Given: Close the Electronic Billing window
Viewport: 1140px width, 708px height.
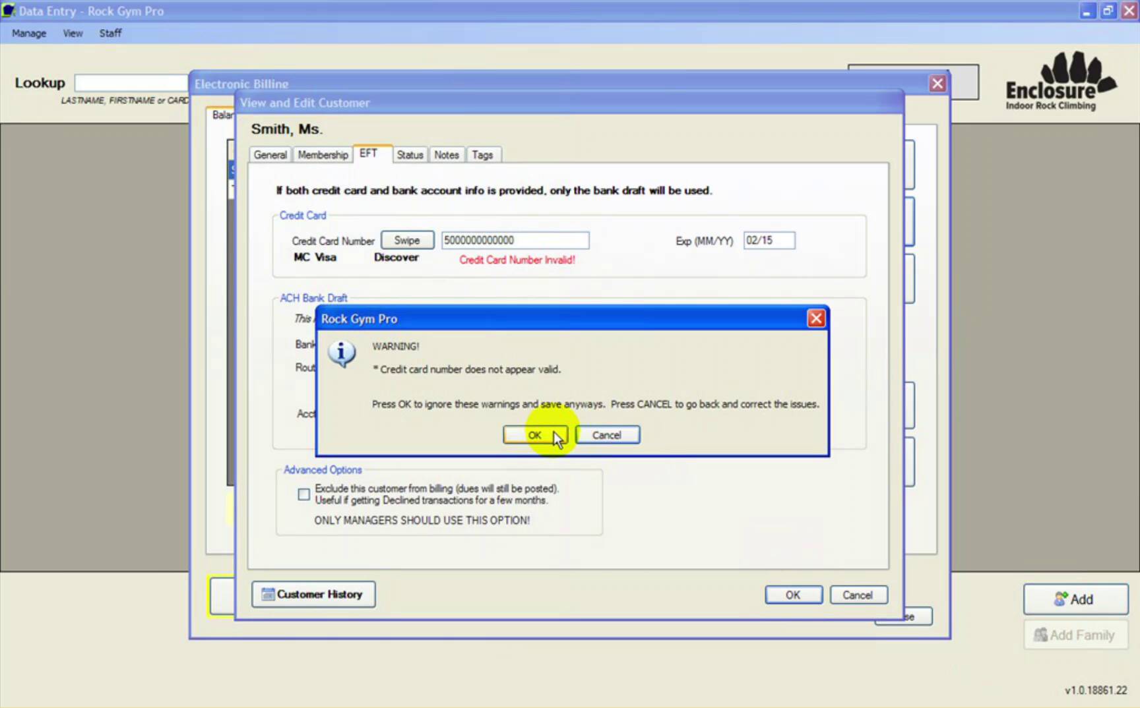Looking at the screenshot, I should pyautogui.click(x=937, y=84).
